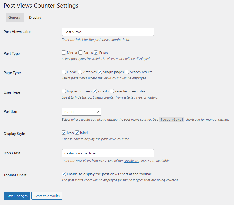Check the Archives page type checkbox

pyautogui.click(x=80, y=71)
